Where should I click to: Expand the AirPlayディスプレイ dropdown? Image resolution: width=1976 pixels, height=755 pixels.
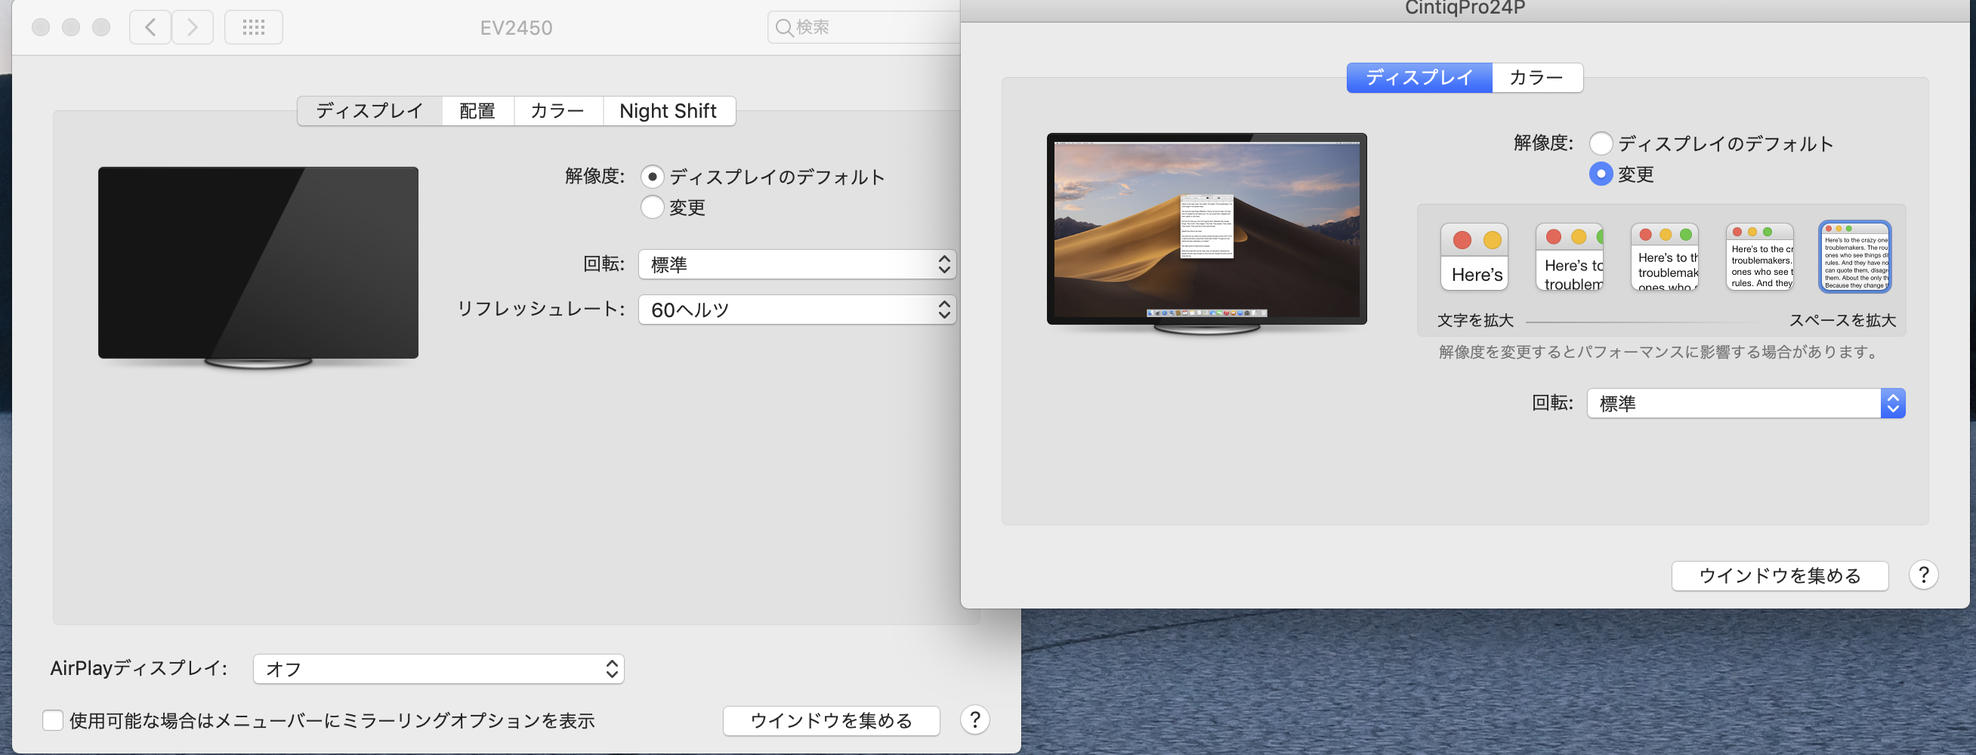438,668
